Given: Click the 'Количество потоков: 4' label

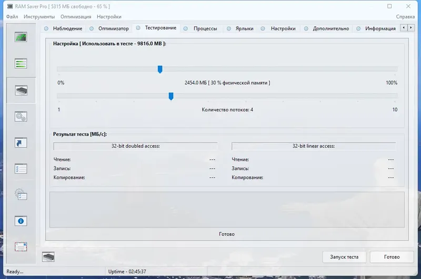Looking at the screenshot, I should (x=227, y=110).
